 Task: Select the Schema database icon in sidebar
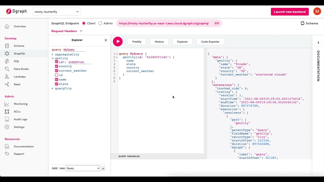pyautogui.click(x=7, y=46)
